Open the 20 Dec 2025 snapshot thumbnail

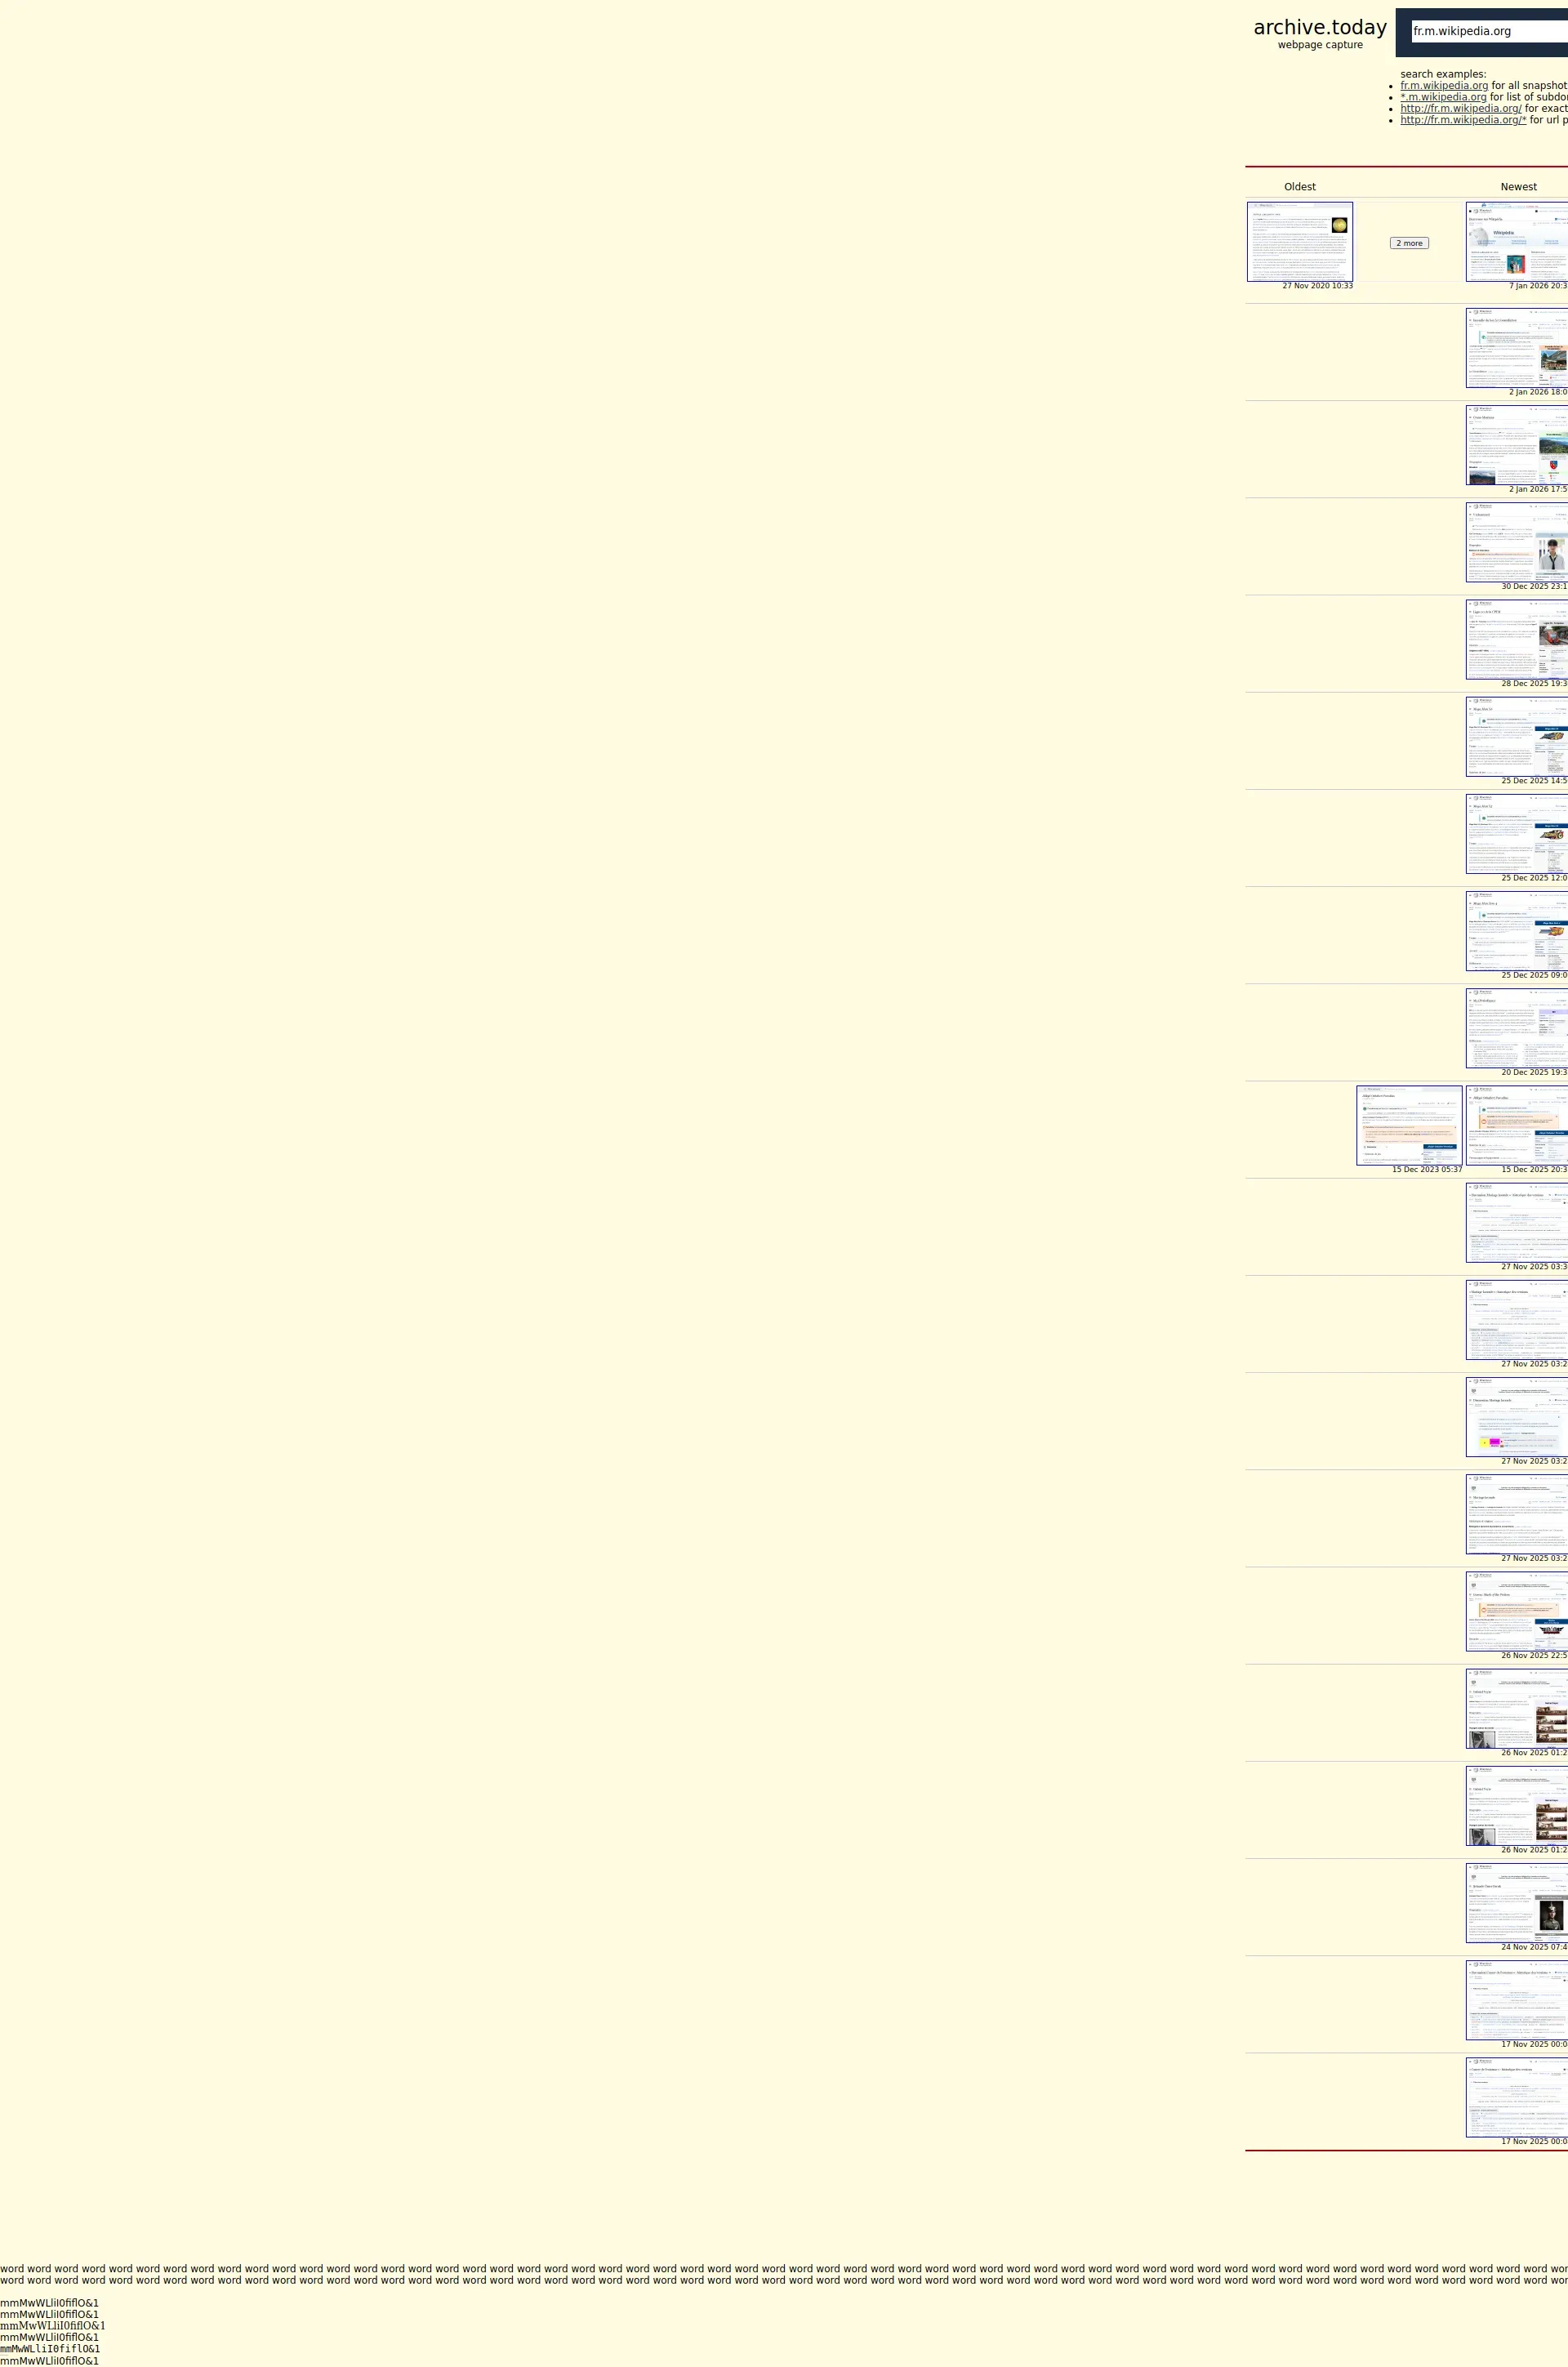click(x=1516, y=1028)
